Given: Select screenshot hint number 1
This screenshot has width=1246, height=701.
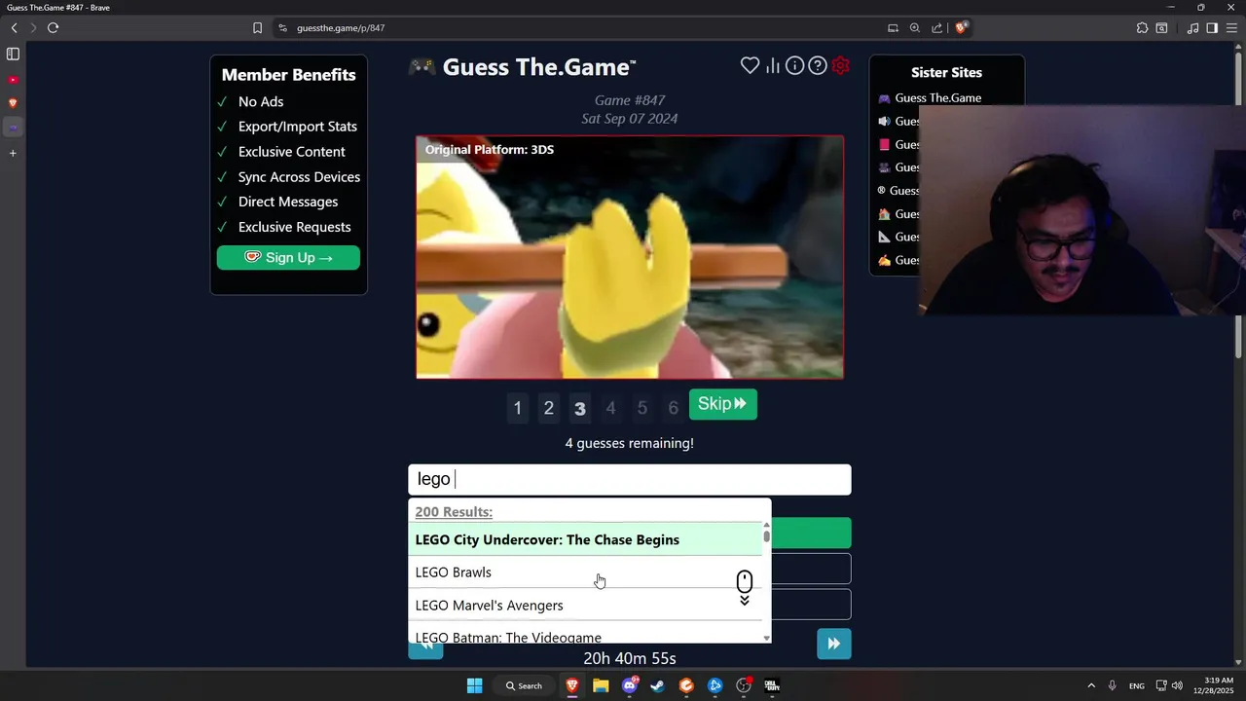Looking at the screenshot, I should coord(518,408).
